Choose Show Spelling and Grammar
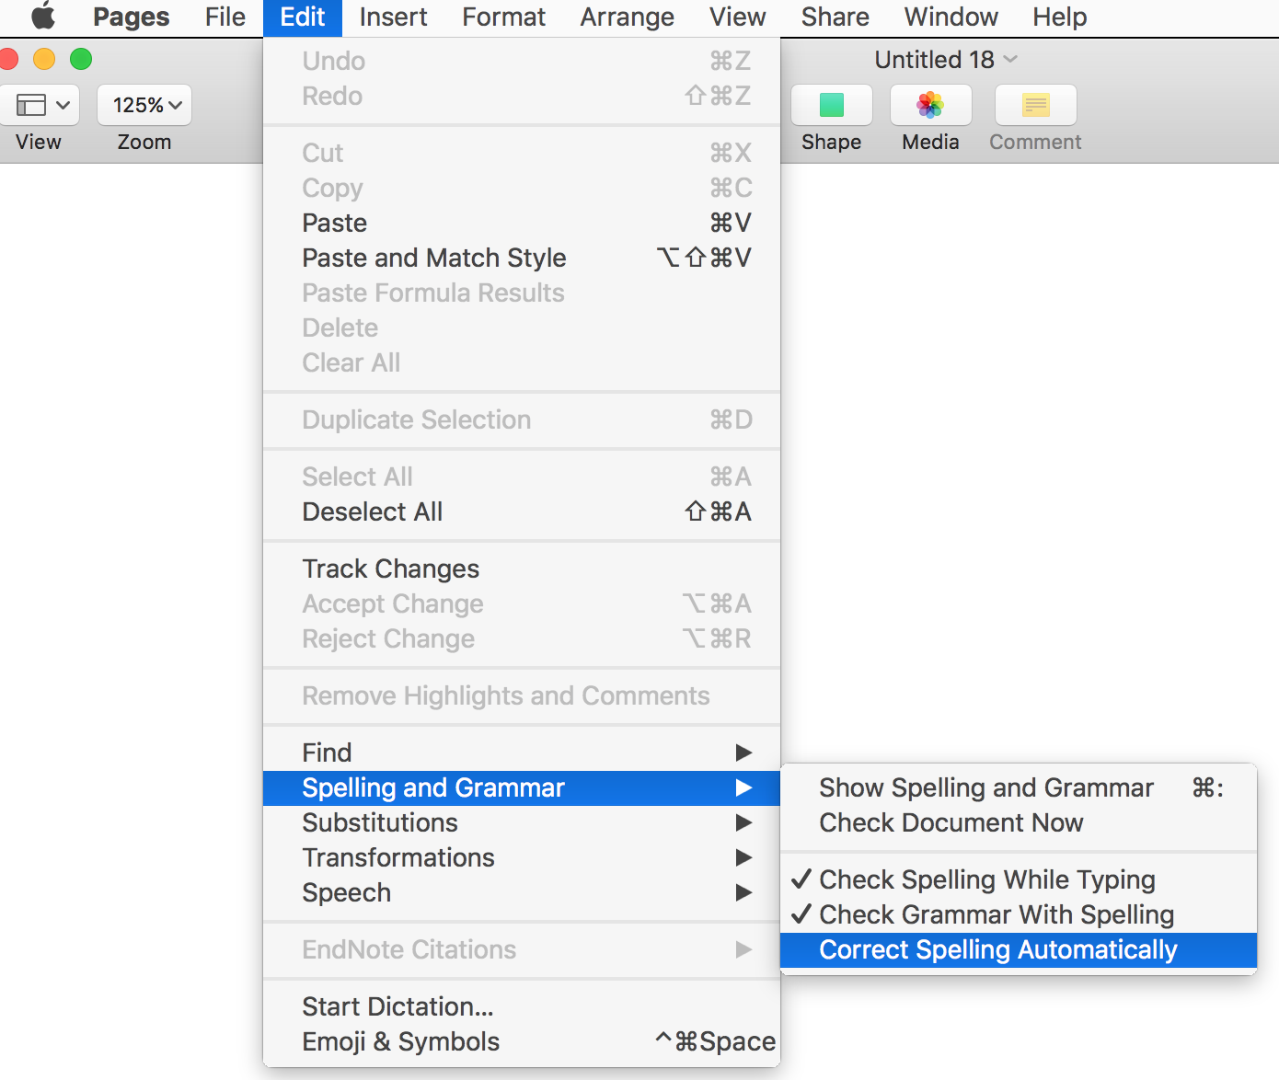The height and width of the screenshot is (1080, 1279). coord(1019,787)
